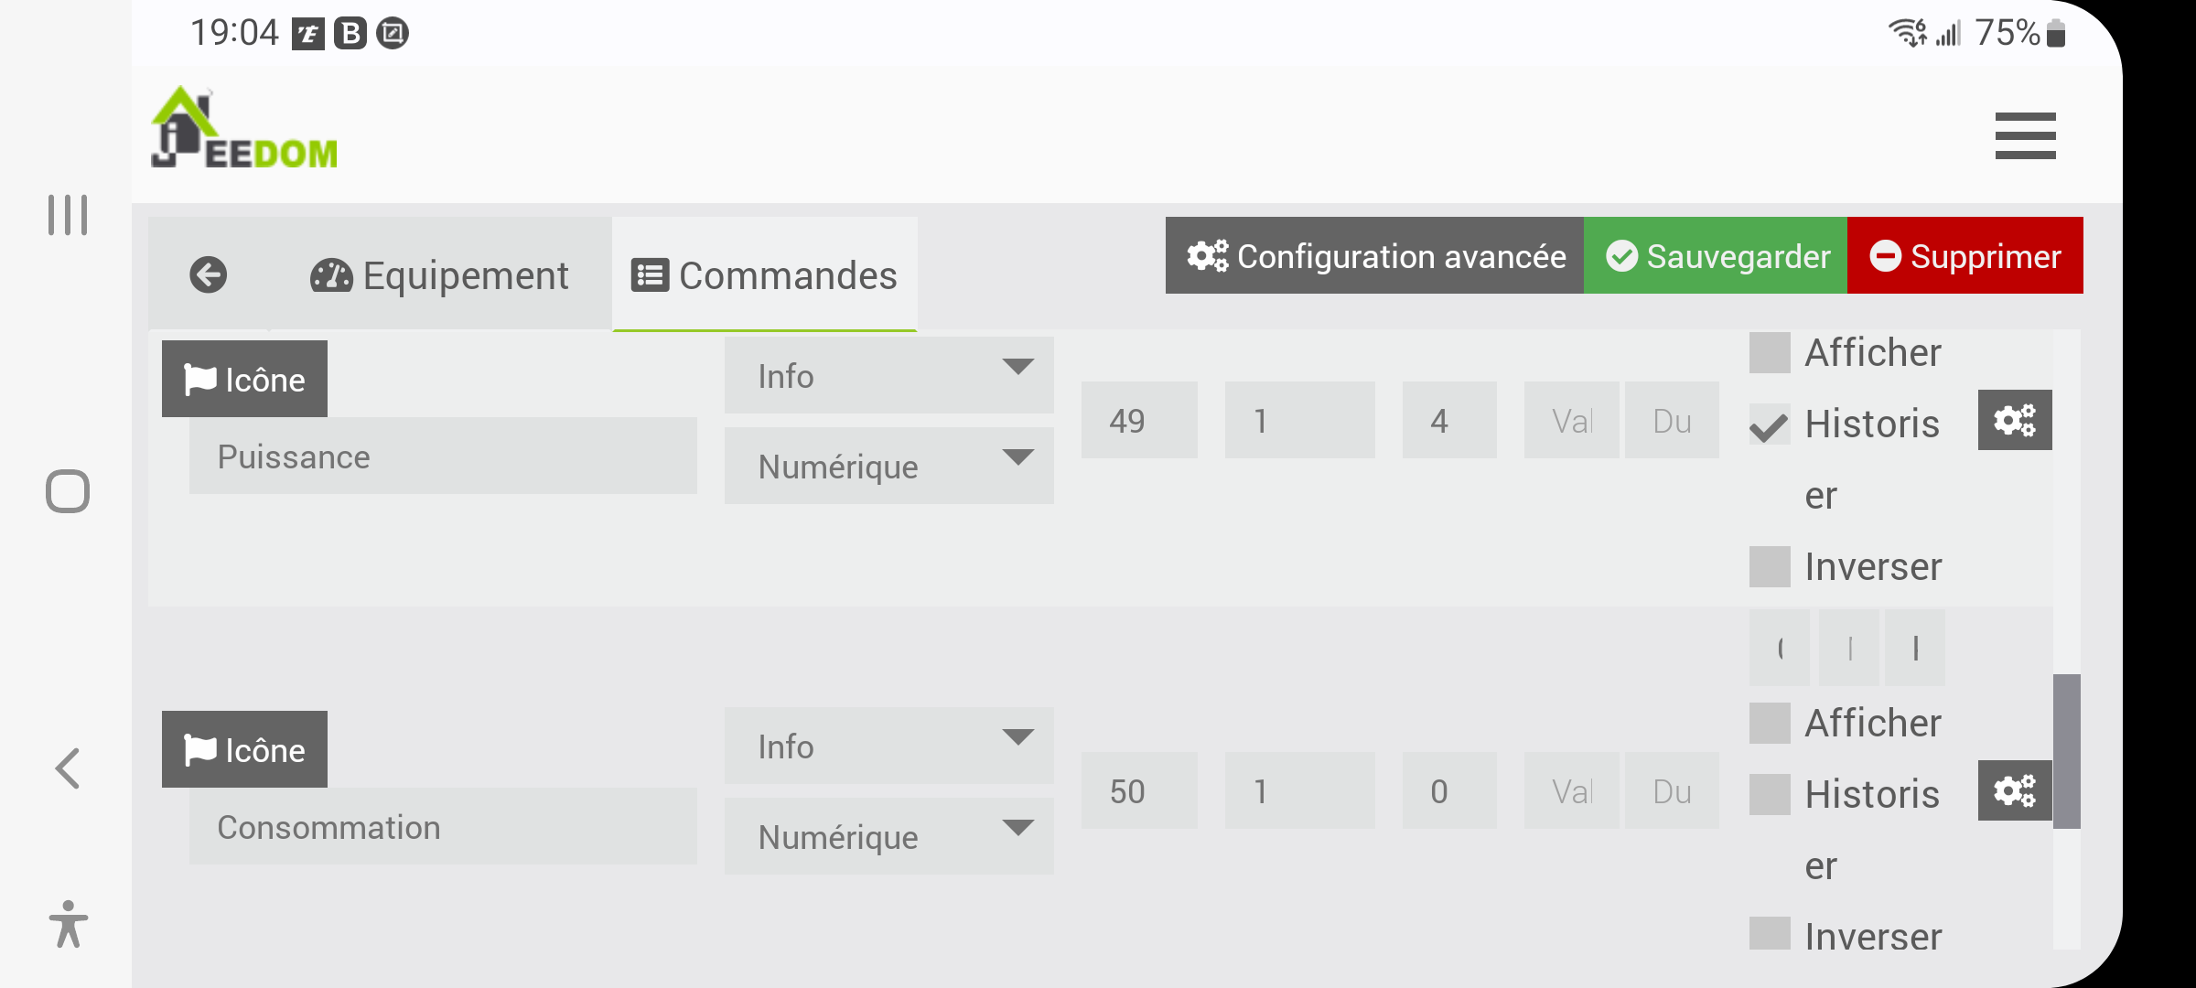Open the hamburger menu
This screenshot has height=988, width=2196.
coord(2025,135)
